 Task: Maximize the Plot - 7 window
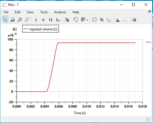[134, 5]
